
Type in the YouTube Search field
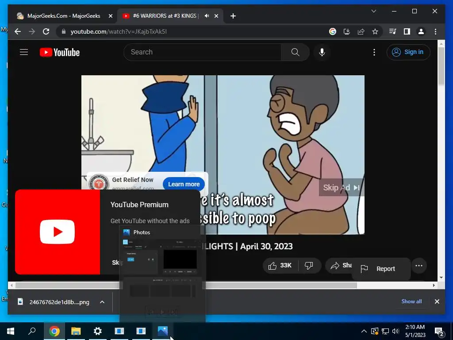point(203,52)
